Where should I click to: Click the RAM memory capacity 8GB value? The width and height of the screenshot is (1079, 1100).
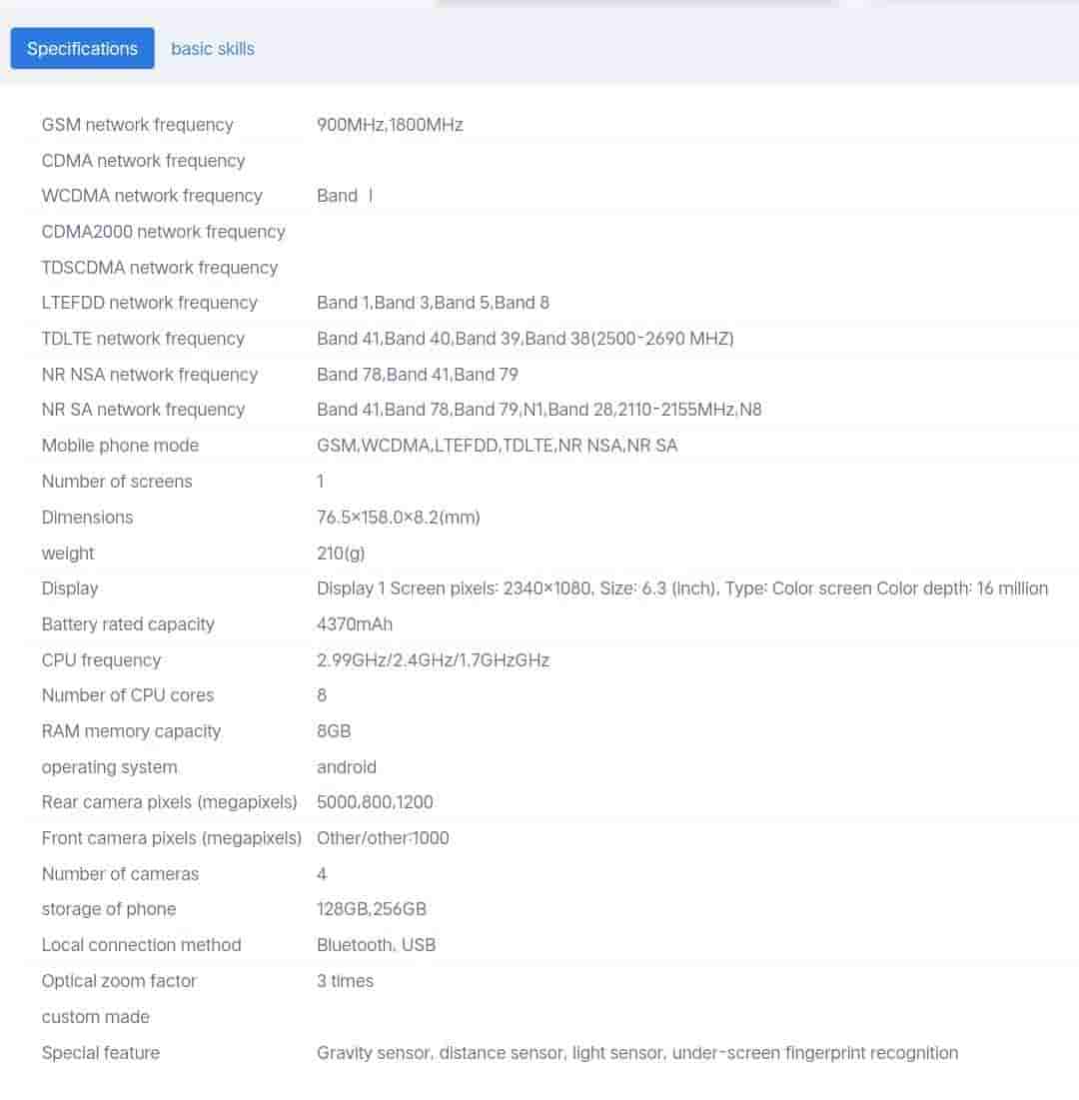pos(334,731)
